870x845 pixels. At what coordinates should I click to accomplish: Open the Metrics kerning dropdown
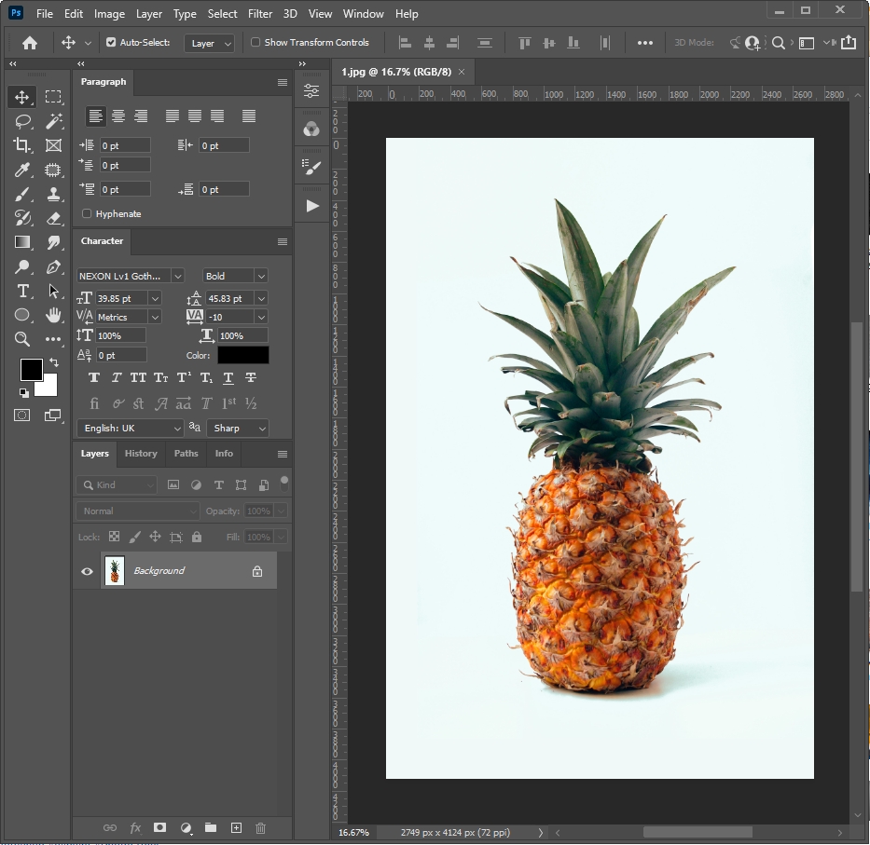[x=156, y=317]
